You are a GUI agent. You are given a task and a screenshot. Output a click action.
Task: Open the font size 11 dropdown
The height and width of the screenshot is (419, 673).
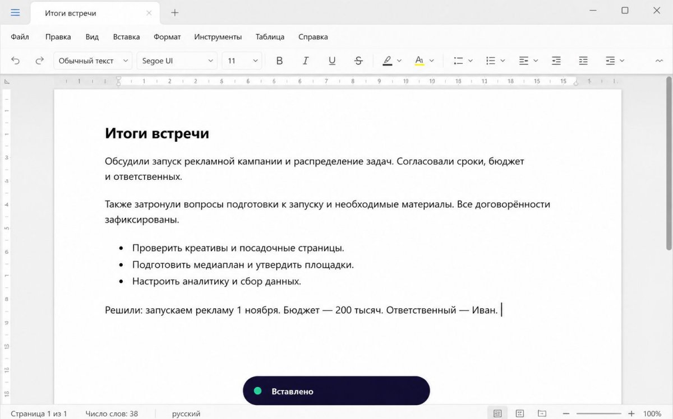click(242, 60)
